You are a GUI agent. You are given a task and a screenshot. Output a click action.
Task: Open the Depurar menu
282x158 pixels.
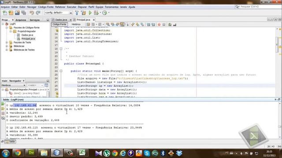(x=82, y=7)
